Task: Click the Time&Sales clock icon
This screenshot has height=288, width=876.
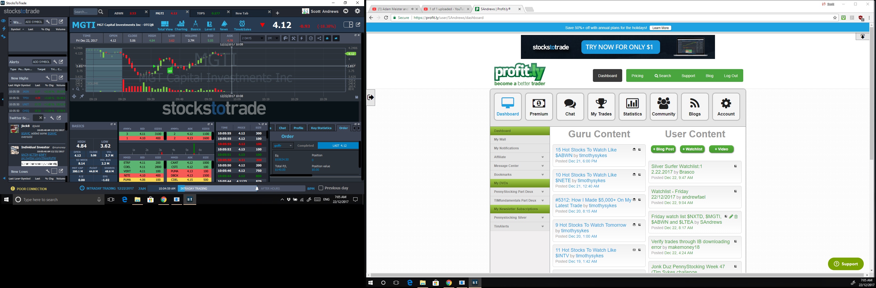Action: pos(242,24)
